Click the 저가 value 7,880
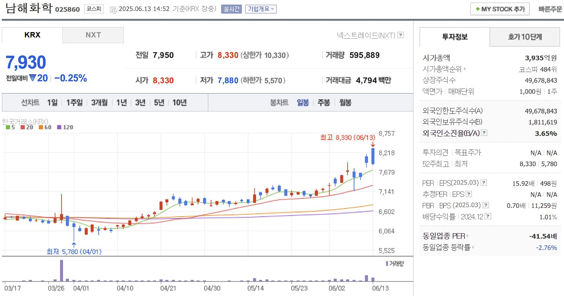Screen dimensions: 564x296 (x=228, y=81)
